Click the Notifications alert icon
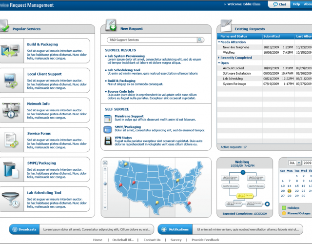Screen dimensions: 312x244 click(x=164, y=229)
